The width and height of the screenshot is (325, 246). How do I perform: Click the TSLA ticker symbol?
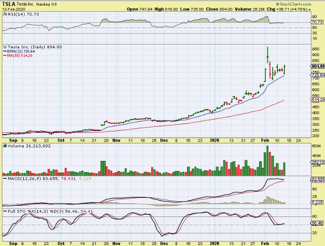(9, 4)
